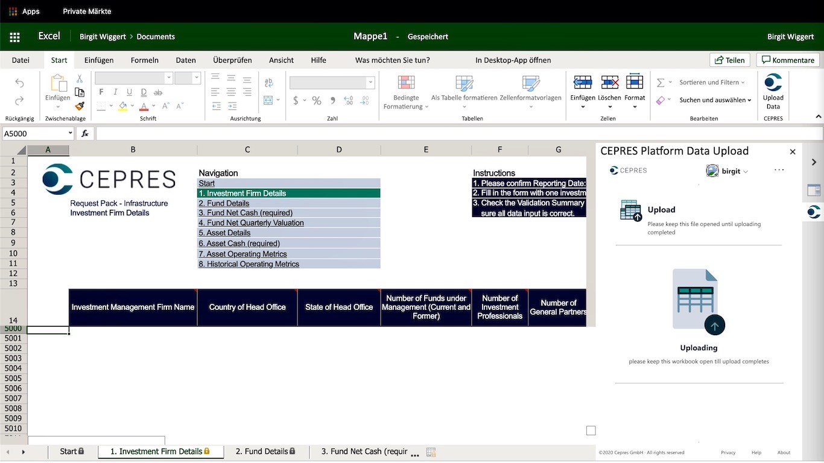The image size is (824, 463).
Task: Click the scissors cut icon
Action: (80, 78)
